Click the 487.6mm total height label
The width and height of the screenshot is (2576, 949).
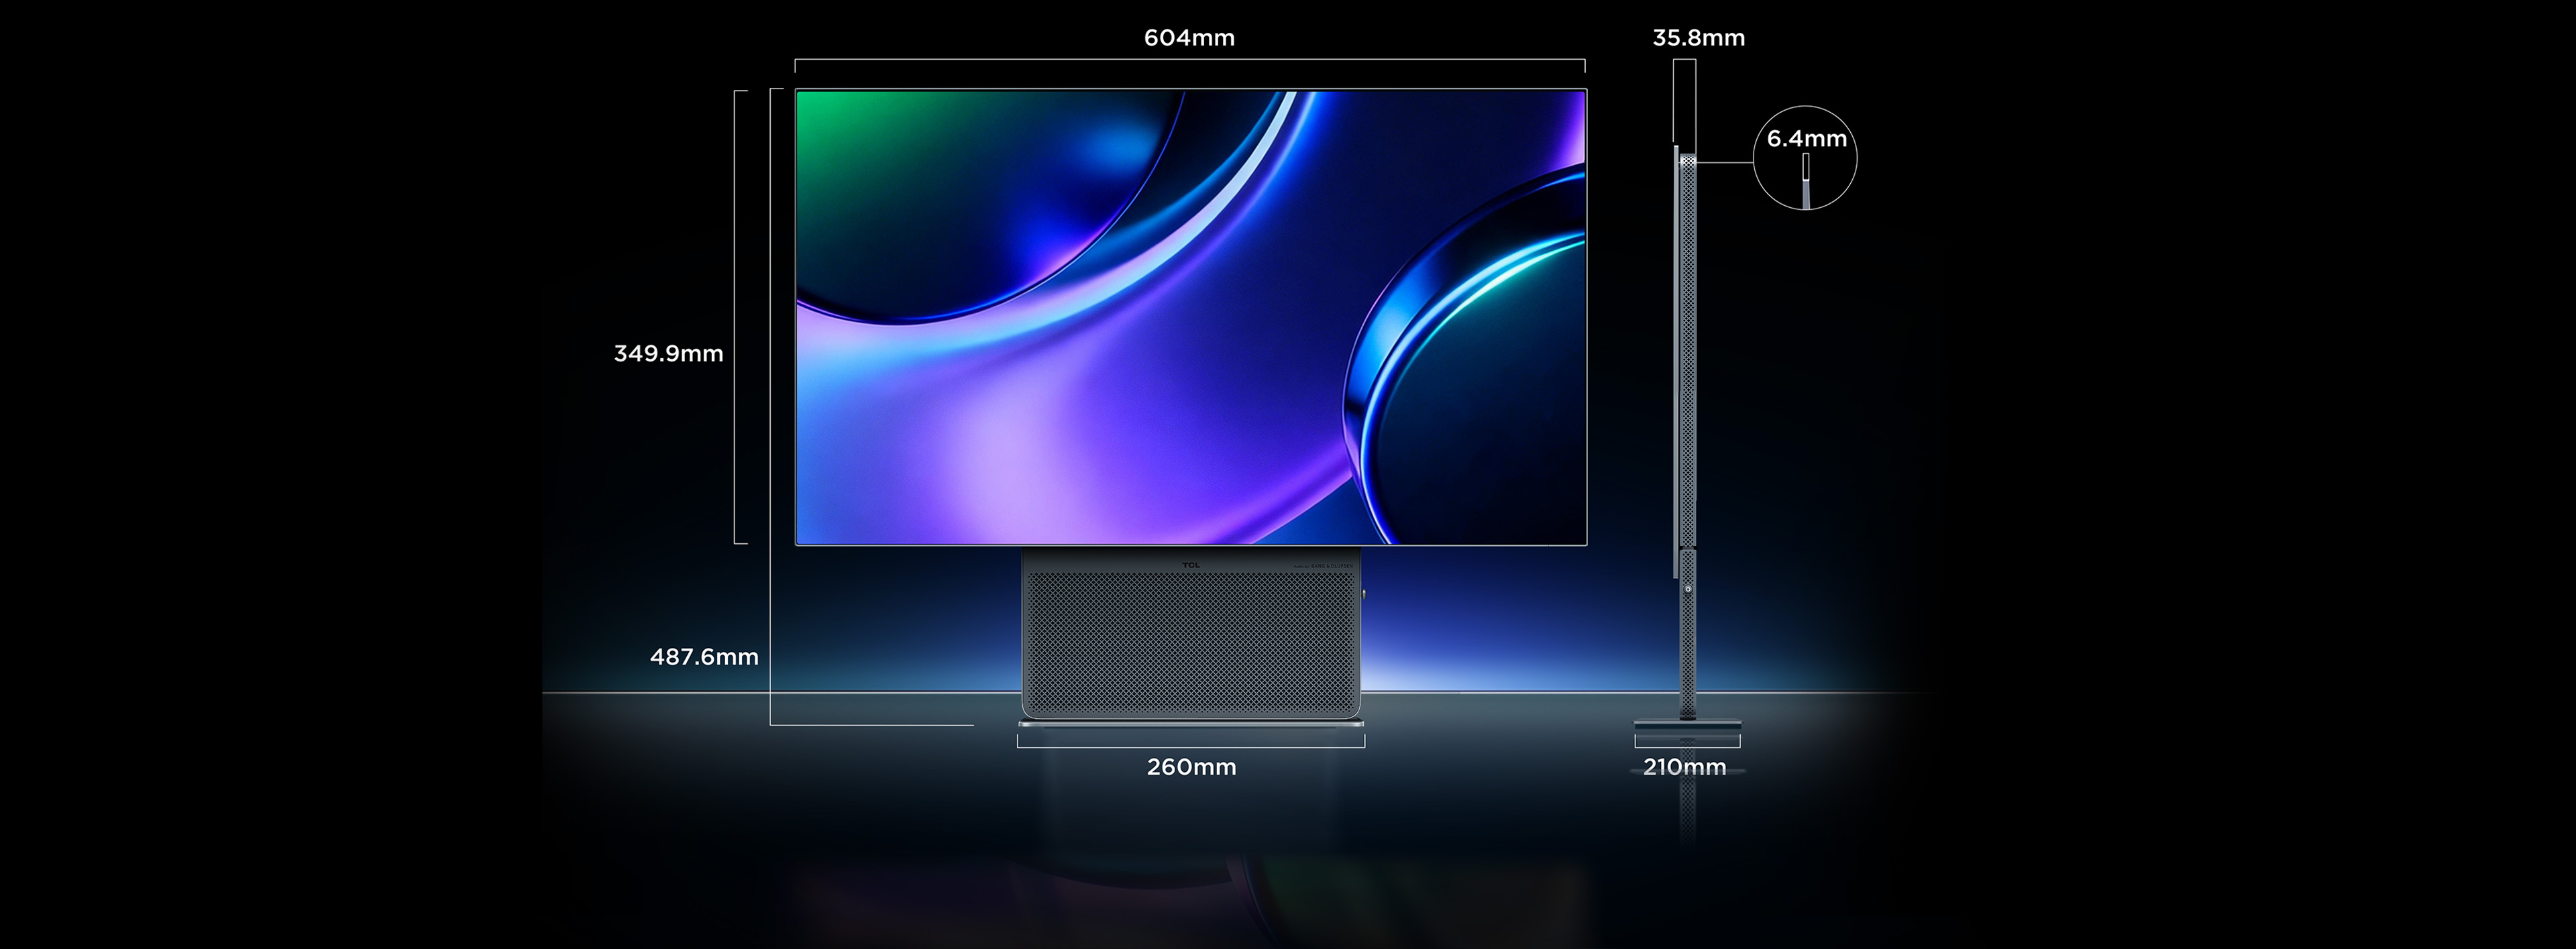click(704, 657)
